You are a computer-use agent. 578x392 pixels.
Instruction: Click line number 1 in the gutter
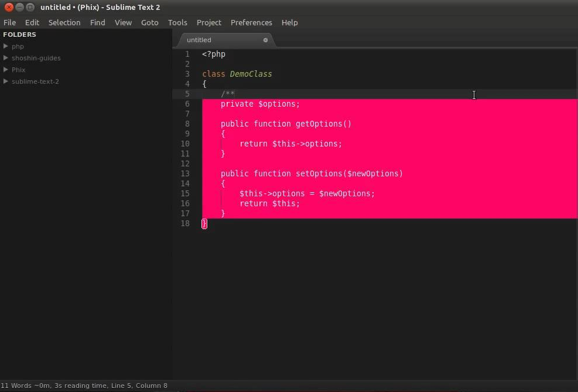click(187, 54)
